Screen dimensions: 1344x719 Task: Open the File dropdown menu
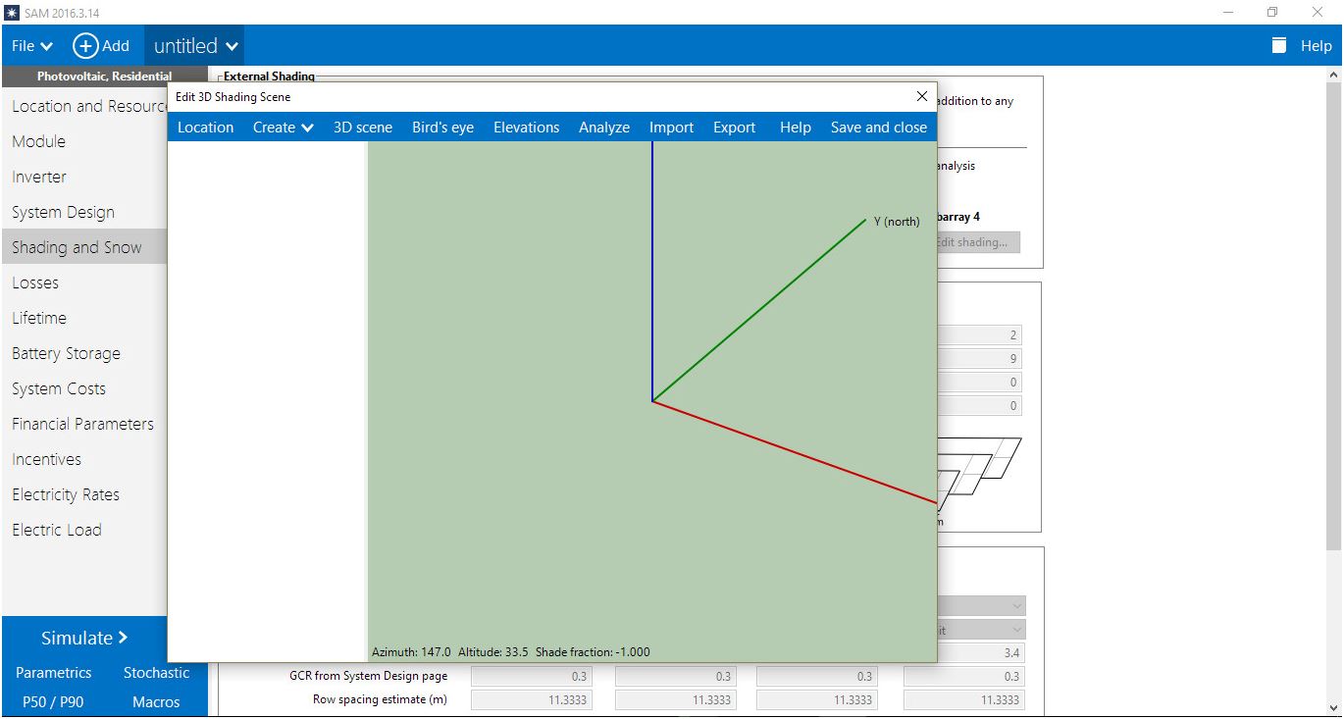[31, 46]
